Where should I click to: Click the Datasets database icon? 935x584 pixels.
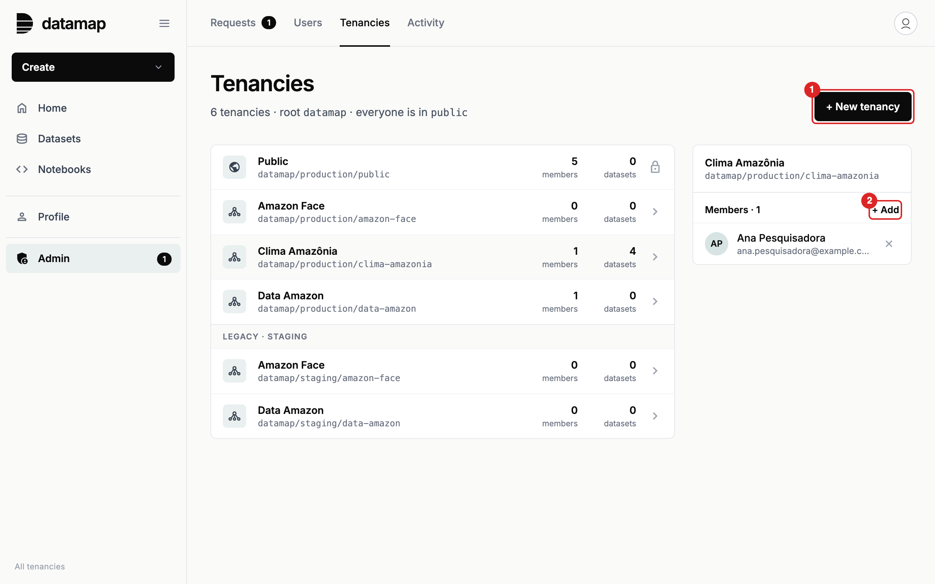point(22,139)
